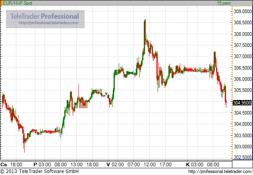
Task: Click the 304,0000 price axis label
Action: 243,124
